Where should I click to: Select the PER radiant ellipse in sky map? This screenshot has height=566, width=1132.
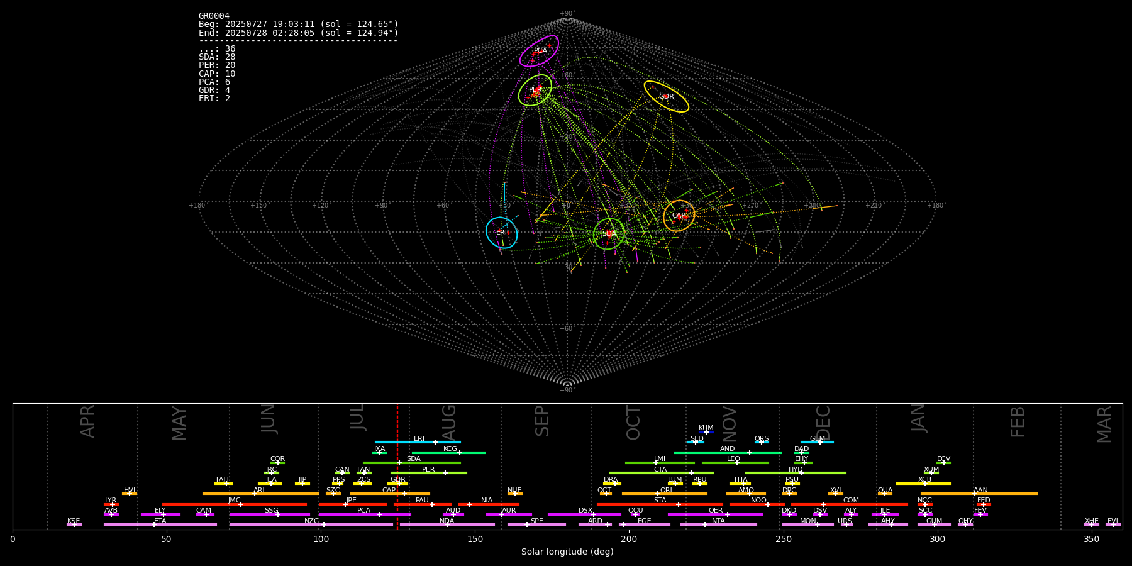click(535, 90)
